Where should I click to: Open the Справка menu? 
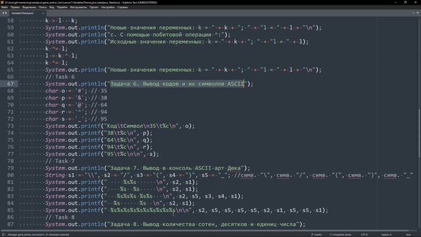click(x=122, y=7)
